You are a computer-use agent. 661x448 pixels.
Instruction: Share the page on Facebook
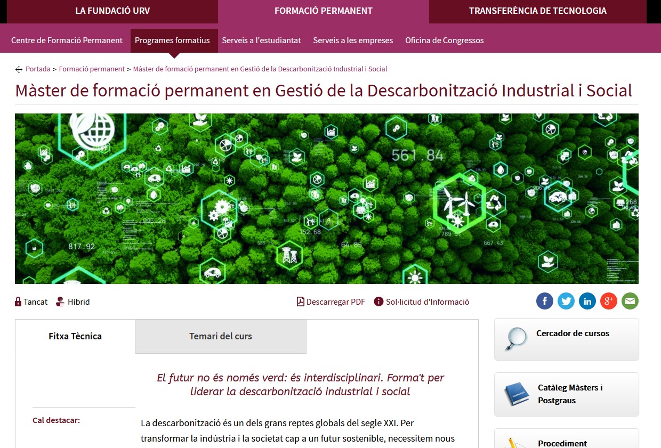pos(544,302)
